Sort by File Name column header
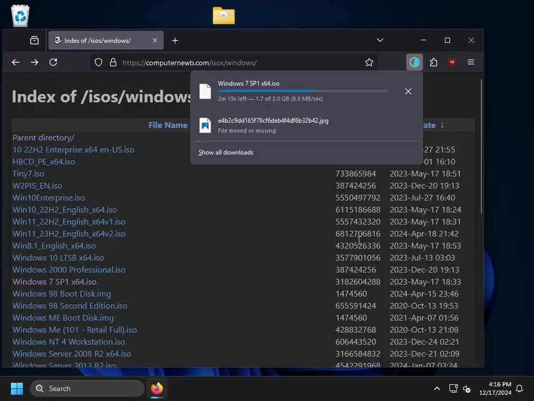Image resolution: width=534 pixels, height=401 pixels. pyautogui.click(x=167, y=125)
